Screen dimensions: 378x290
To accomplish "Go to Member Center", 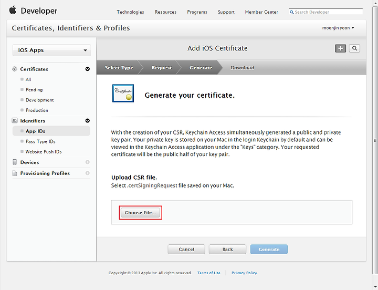I will 261,12.
